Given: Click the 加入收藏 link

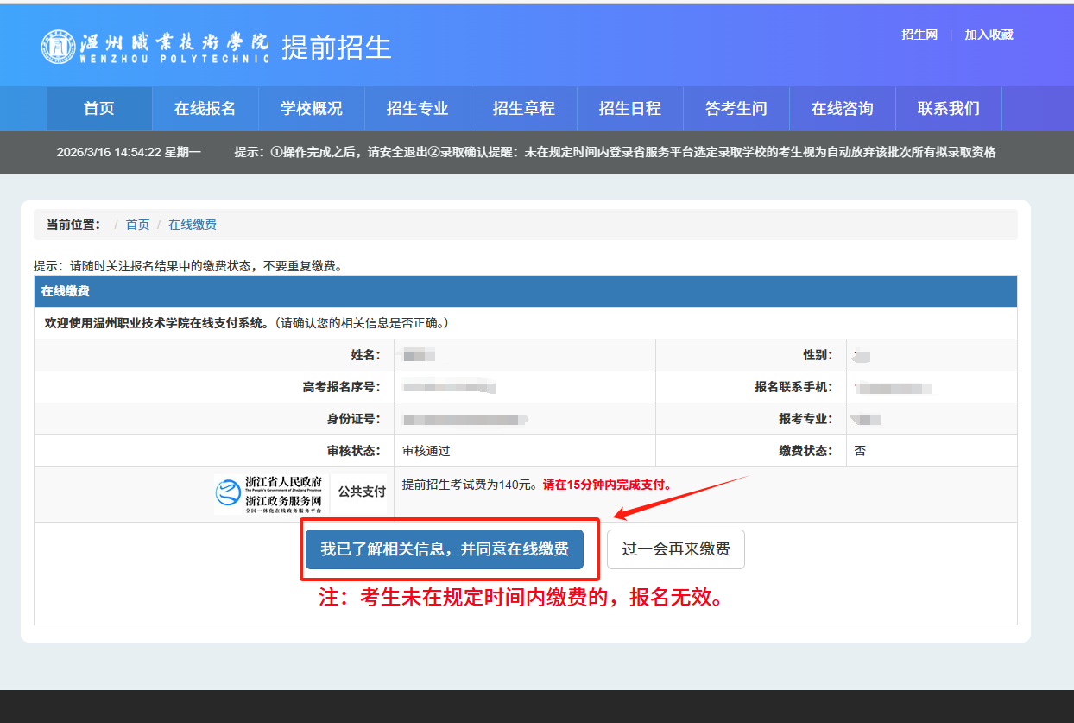Looking at the screenshot, I should [989, 35].
